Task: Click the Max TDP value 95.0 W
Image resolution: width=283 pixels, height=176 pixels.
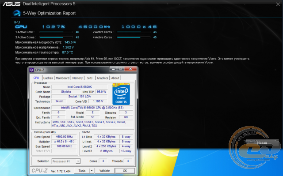Action: coord(101,92)
